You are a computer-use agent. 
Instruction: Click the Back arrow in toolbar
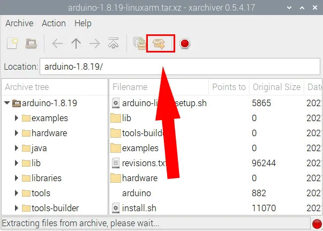(x=57, y=43)
